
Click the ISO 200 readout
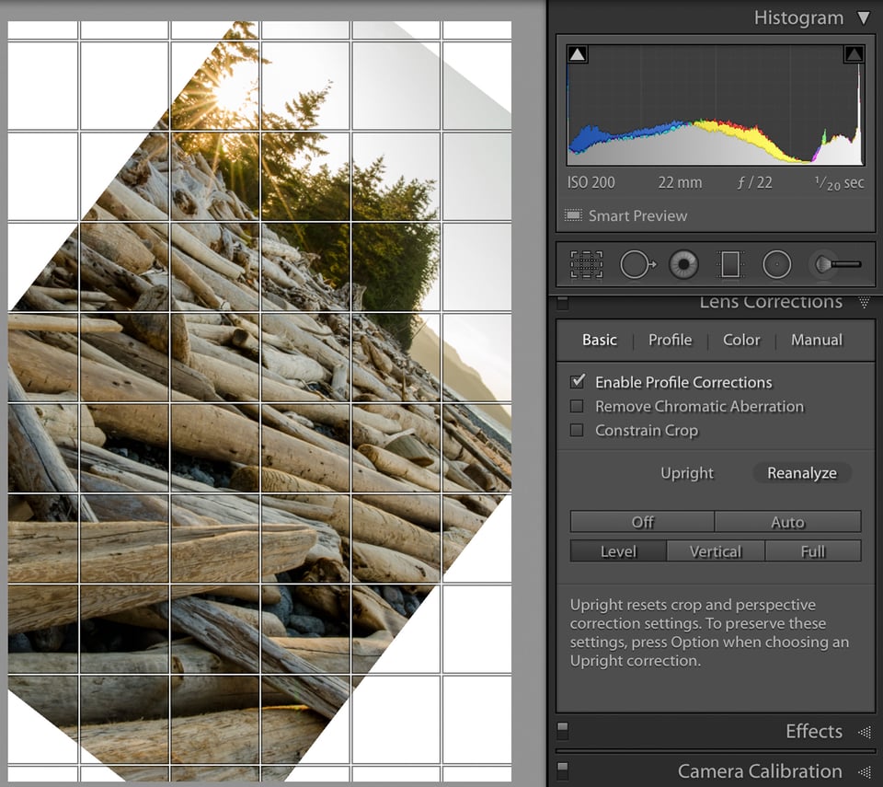pyautogui.click(x=591, y=182)
